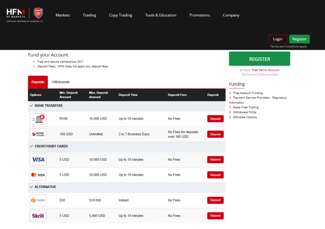This screenshot has width=325, height=229.
Task: Click the large REGISTER button
Action: 260,59
